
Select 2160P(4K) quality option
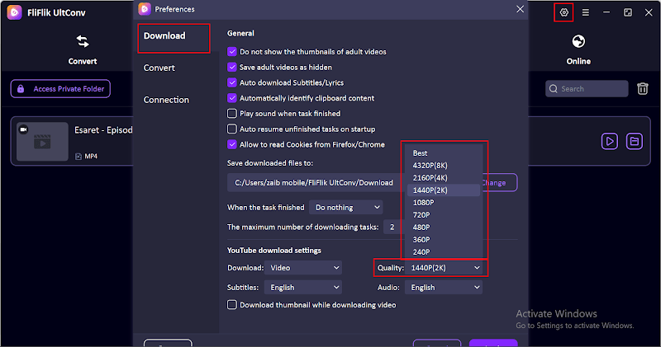coord(444,177)
